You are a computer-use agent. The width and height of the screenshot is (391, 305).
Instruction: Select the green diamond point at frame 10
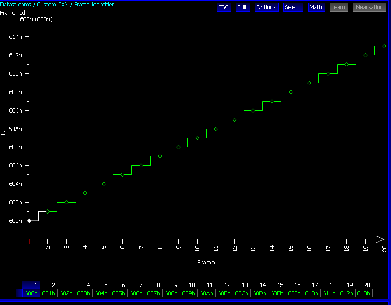pyautogui.click(x=197, y=138)
